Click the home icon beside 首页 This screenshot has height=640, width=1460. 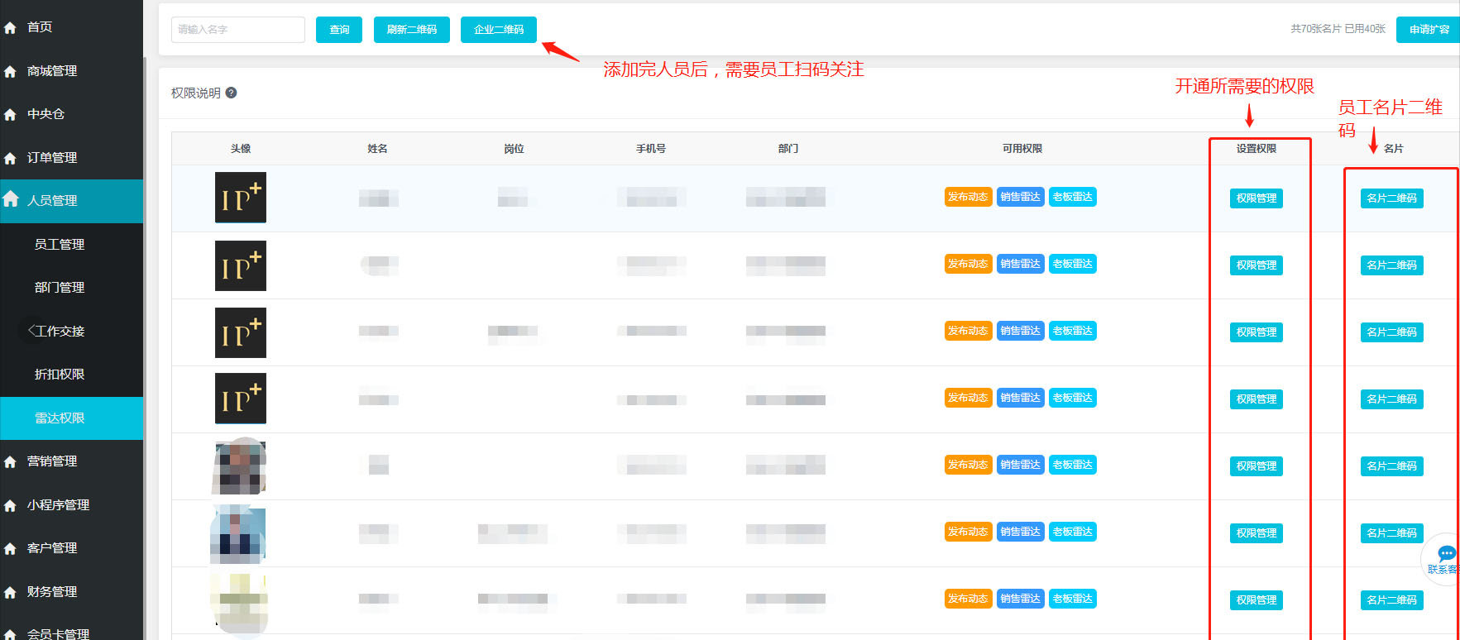11,28
